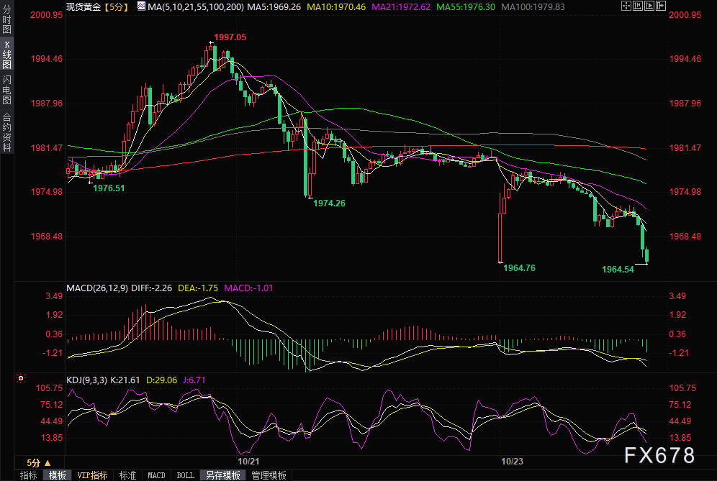Viewport: 717px width, 481px height.
Task: Click the crosshair cursor icon at top right
Action: 626,6
